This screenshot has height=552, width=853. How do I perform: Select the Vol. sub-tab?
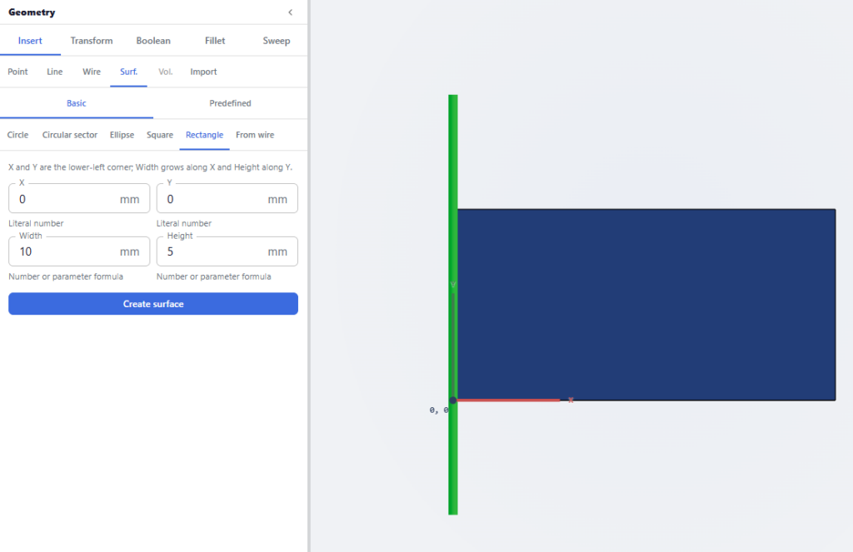coord(166,72)
